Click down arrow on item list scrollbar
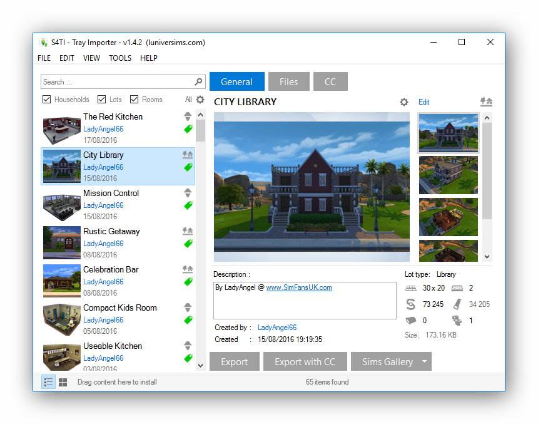The width and height of the screenshot is (538, 424). click(x=201, y=366)
